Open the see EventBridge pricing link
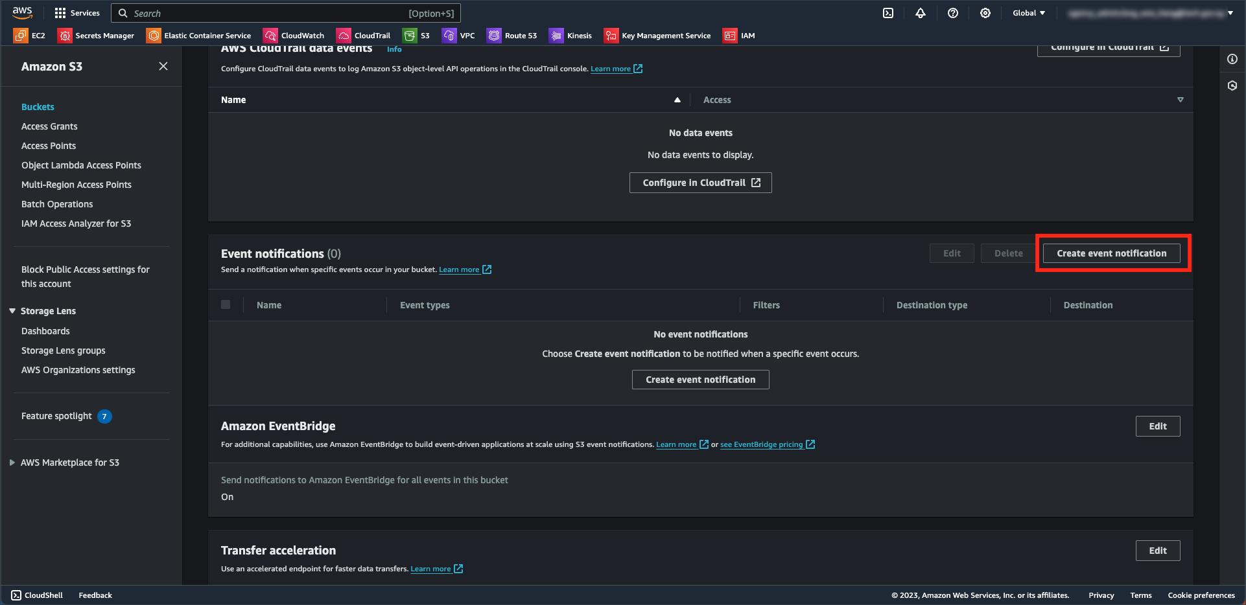The width and height of the screenshot is (1246, 605). tap(762, 444)
